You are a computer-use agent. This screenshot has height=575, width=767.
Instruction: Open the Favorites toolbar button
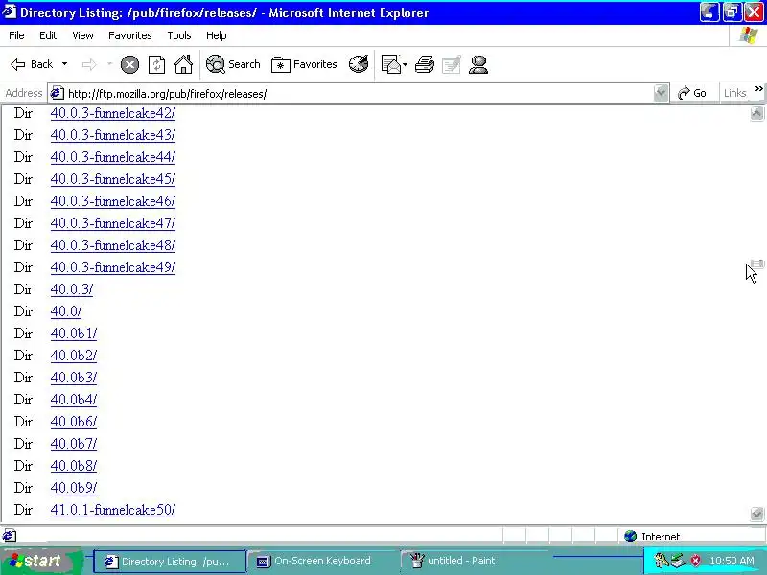coord(304,64)
